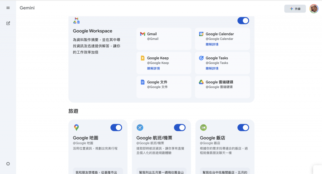Click the @Gmail handle text

[x=153, y=39]
